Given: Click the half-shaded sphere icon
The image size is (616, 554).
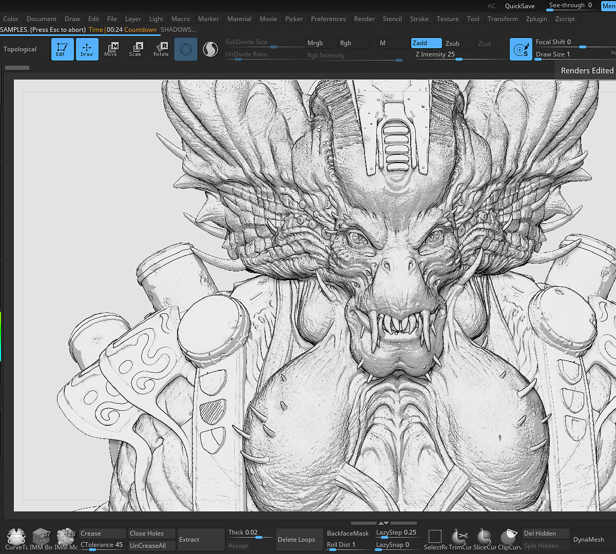Looking at the screenshot, I should pos(210,49).
